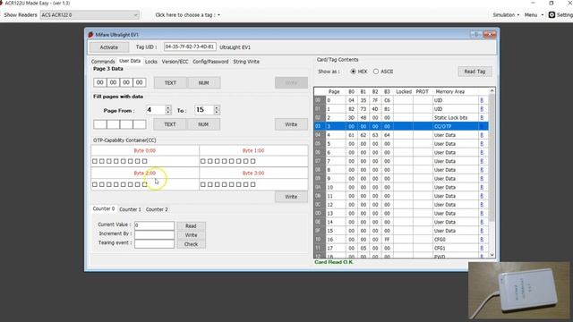Click the first Page 3 Data byte field
This screenshot has width=573, height=322.
click(x=99, y=82)
